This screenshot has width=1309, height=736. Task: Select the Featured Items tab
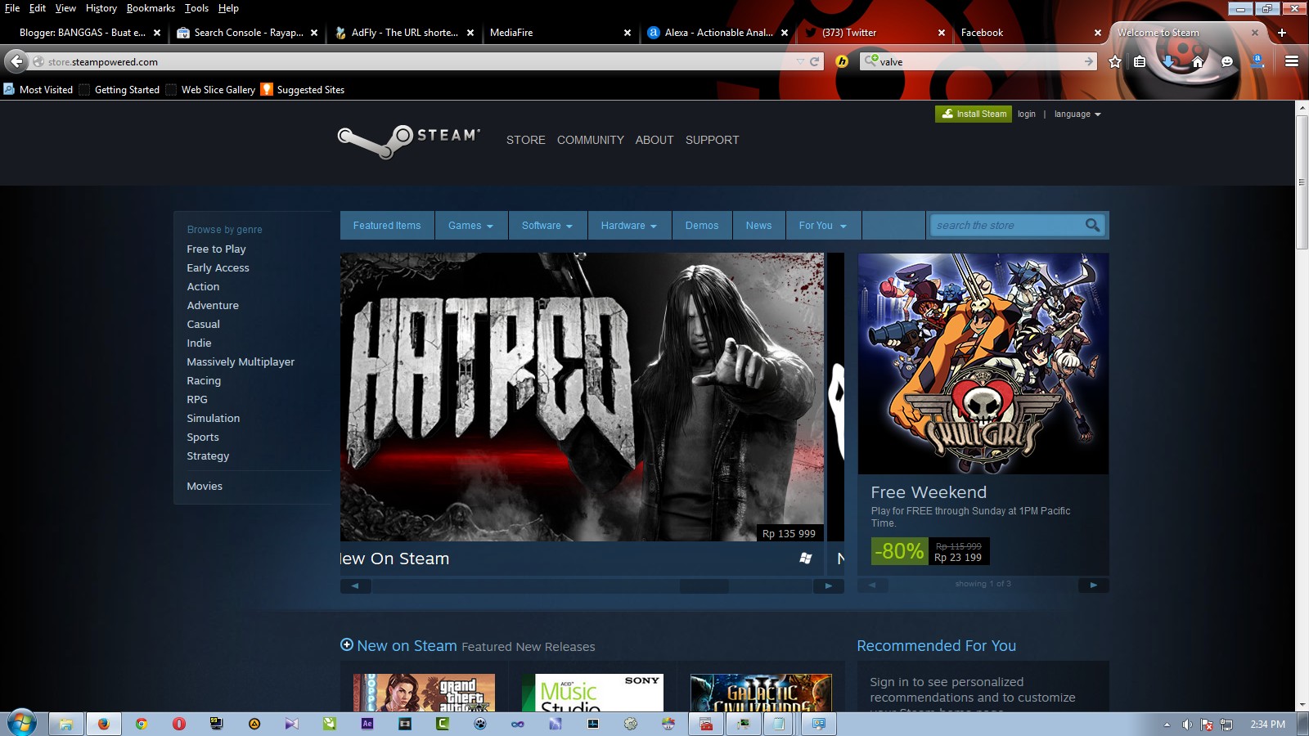[x=387, y=226]
